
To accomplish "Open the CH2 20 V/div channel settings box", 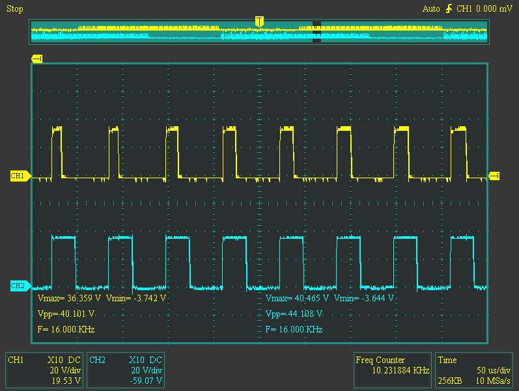I will point(126,370).
